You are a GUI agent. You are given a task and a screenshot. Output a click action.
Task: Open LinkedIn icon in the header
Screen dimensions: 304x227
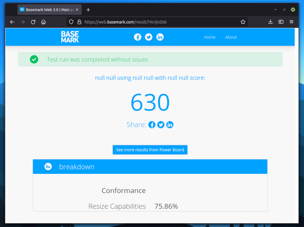pos(160,37)
